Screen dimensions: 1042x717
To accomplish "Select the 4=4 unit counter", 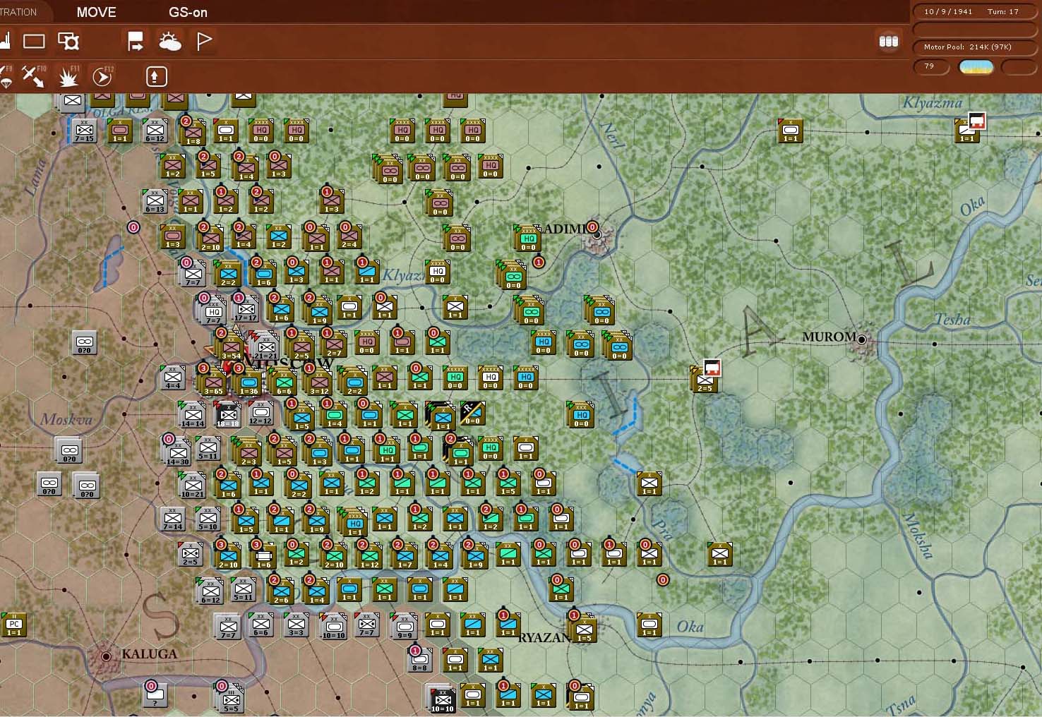I will (x=173, y=378).
